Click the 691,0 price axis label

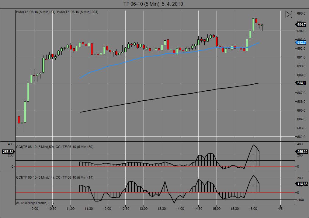[x=301, y=57]
